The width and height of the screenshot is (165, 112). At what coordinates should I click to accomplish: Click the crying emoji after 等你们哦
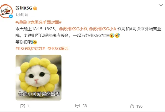(34, 42)
